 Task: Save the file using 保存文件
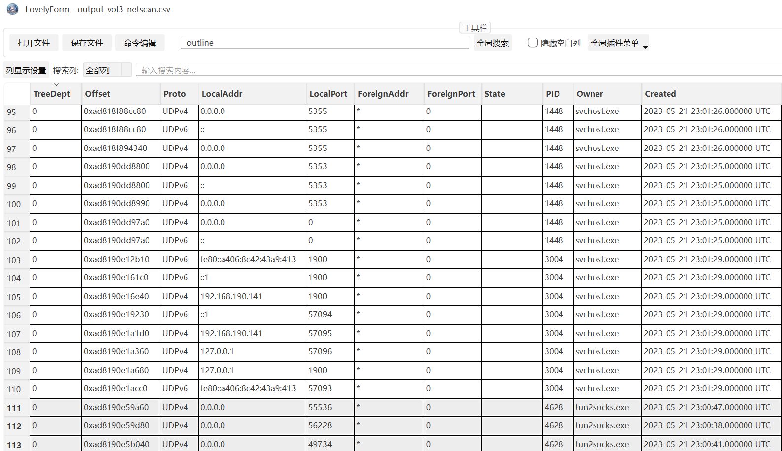click(x=87, y=43)
